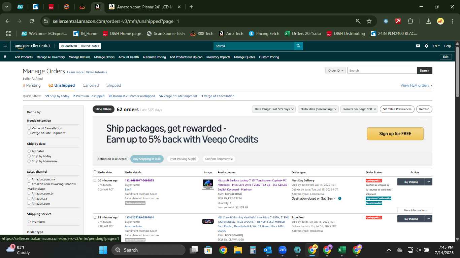Open the Chrome tab search dropdown arrow

click(7, 7)
